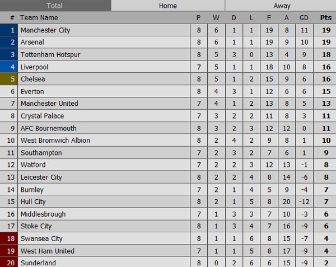Click the GD column header

304,18
